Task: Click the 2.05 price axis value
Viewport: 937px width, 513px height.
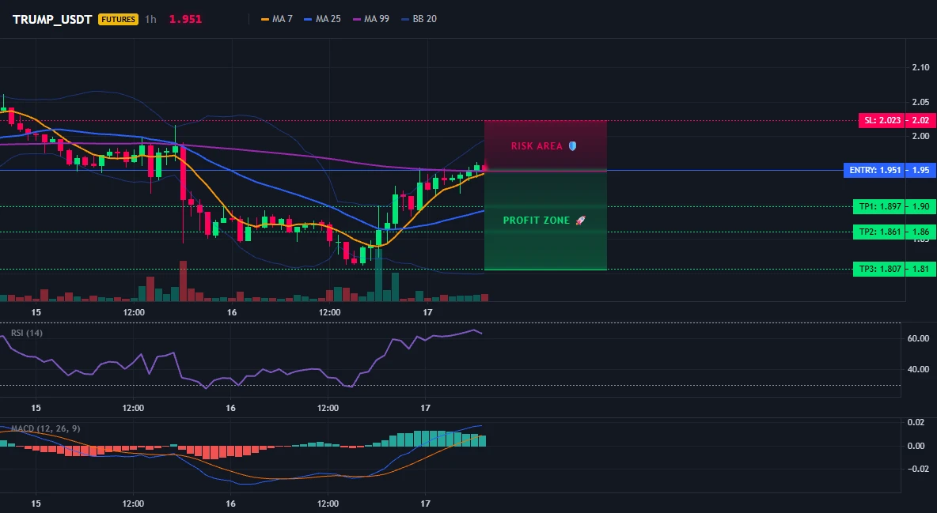Action: point(921,102)
